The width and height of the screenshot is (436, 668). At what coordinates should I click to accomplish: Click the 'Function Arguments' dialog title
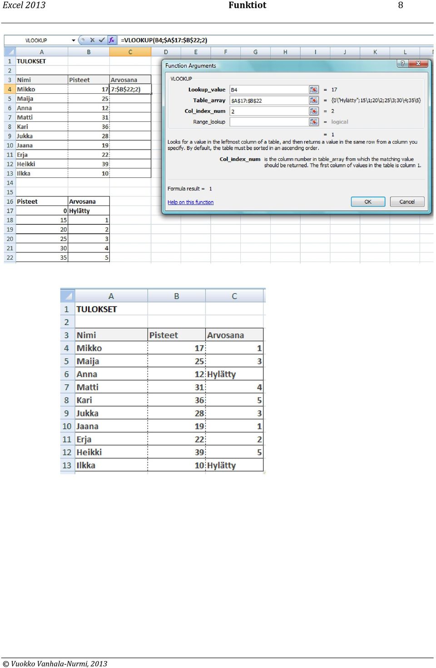click(191, 65)
